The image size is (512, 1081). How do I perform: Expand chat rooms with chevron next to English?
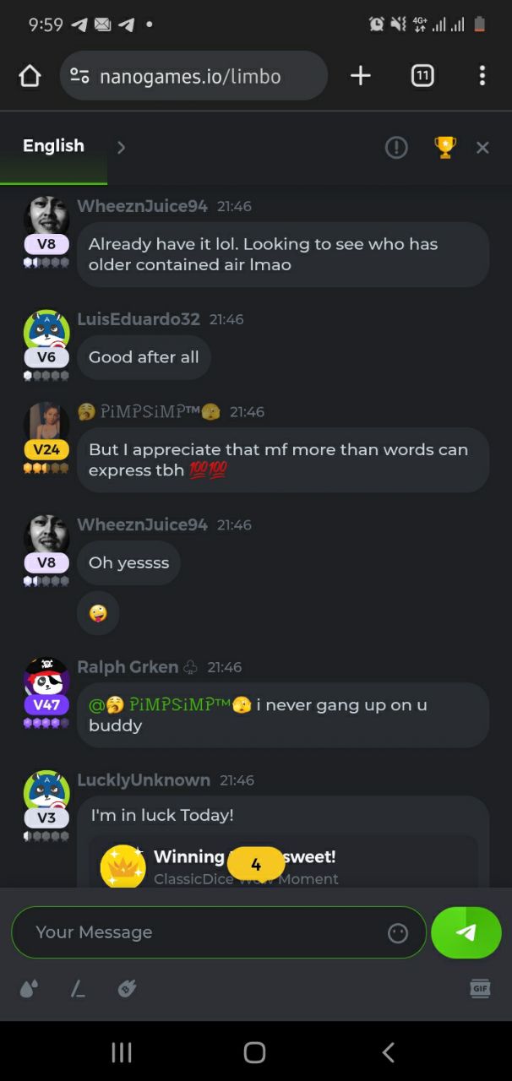[121, 148]
